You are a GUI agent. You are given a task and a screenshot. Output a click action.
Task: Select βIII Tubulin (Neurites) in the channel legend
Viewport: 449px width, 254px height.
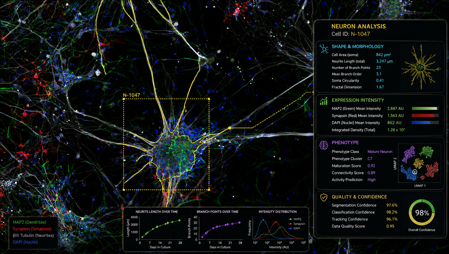click(33, 235)
